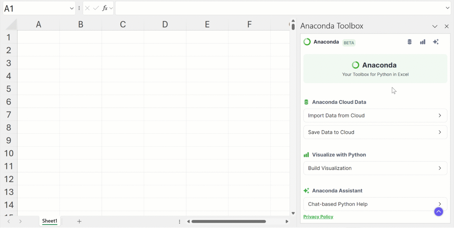
Task: Click the Visualize with Python heading
Action: pyautogui.click(x=339, y=155)
